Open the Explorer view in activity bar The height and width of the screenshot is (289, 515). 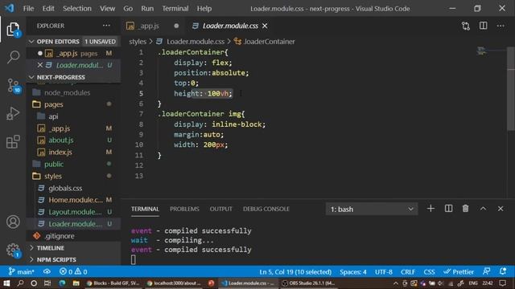[x=13, y=29]
